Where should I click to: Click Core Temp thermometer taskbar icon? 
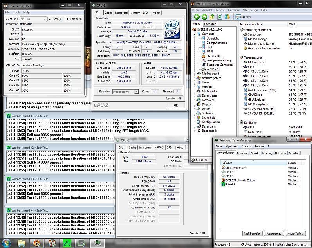point(52,243)
